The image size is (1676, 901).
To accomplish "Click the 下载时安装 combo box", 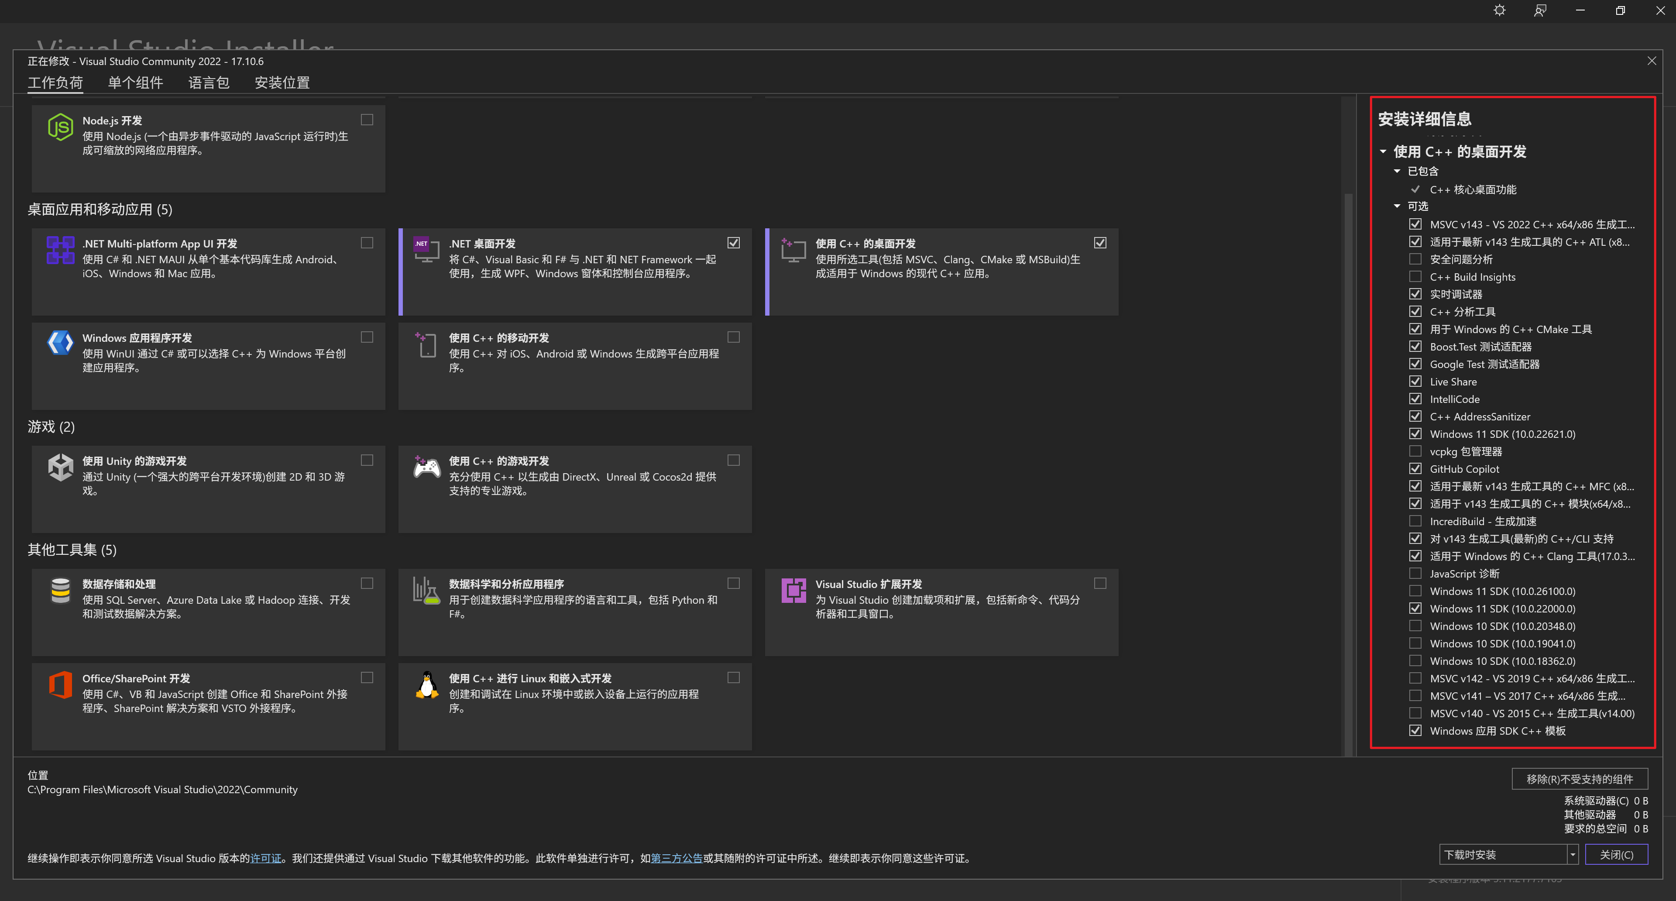I will click(1508, 854).
